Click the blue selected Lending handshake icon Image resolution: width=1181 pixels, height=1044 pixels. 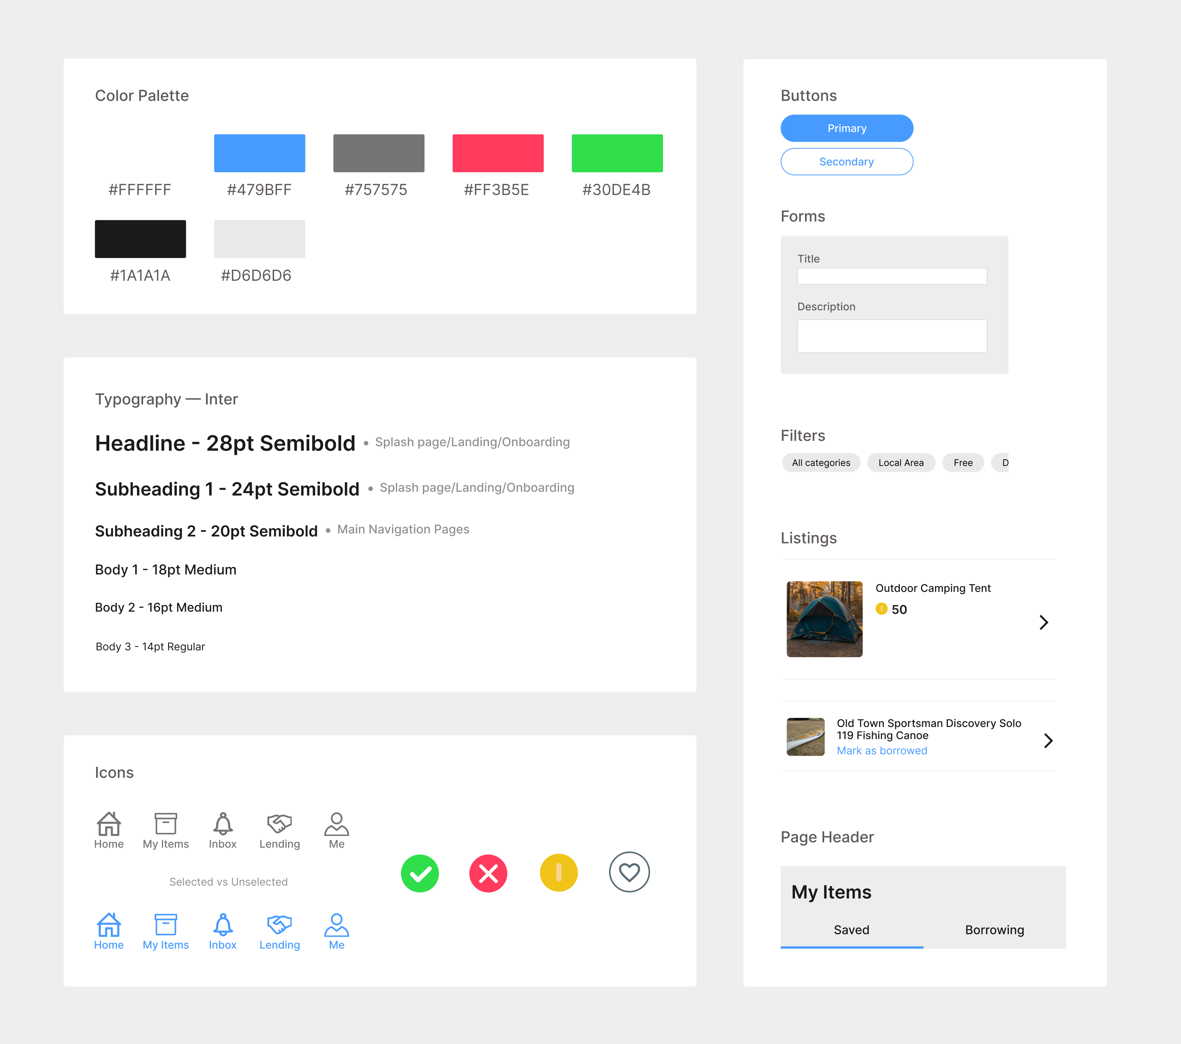pos(279,924)
